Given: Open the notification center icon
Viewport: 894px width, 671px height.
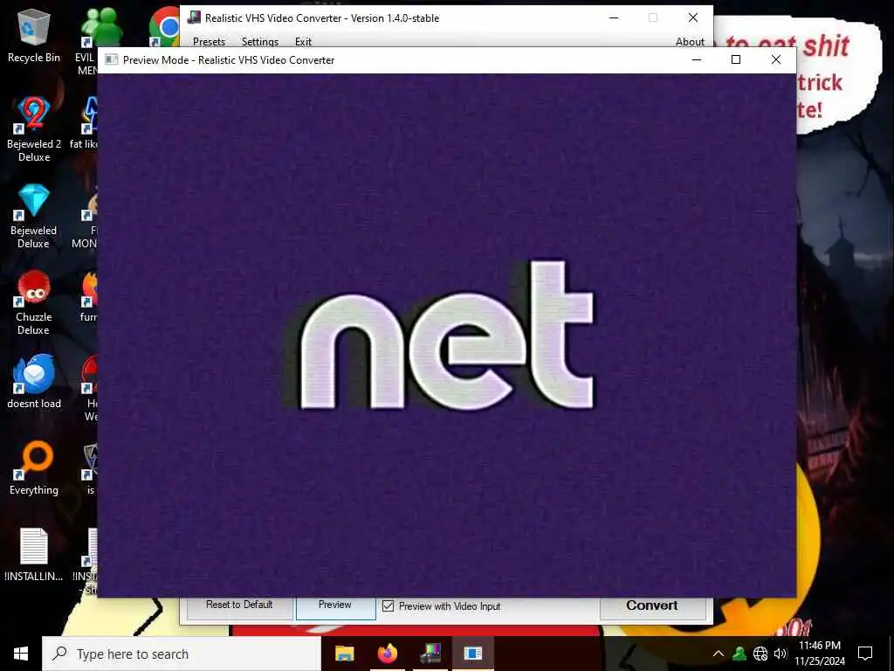Looking at the screenshot, I should pyautogui.click(x=865, y=654).
